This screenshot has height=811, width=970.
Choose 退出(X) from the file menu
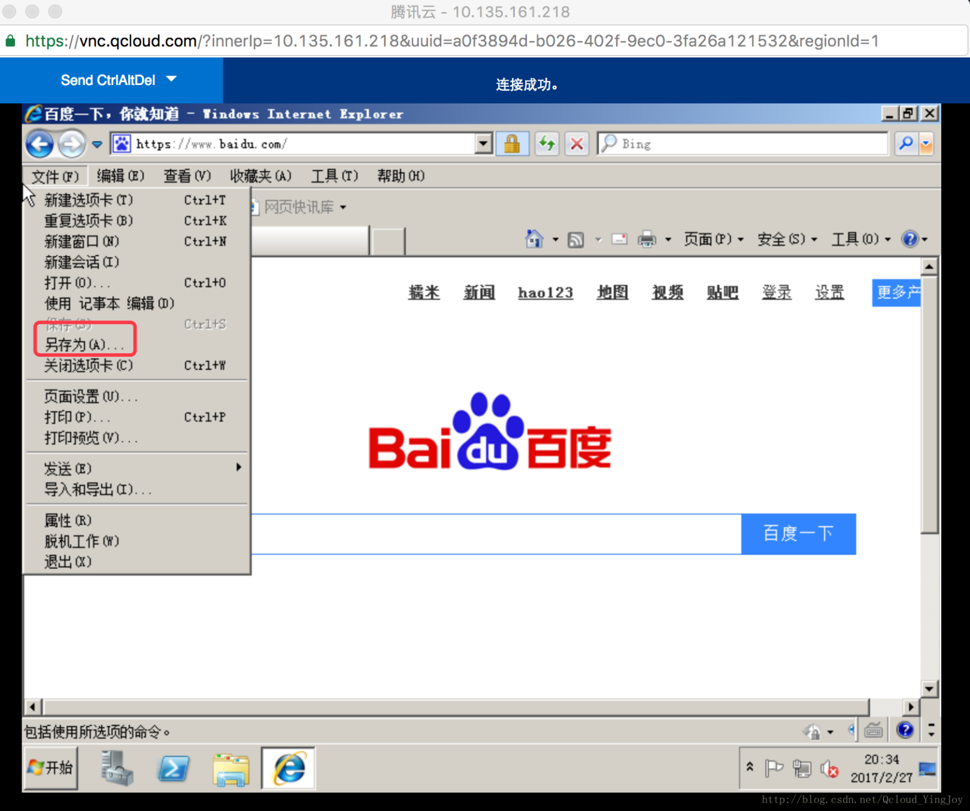pos(137,562)
